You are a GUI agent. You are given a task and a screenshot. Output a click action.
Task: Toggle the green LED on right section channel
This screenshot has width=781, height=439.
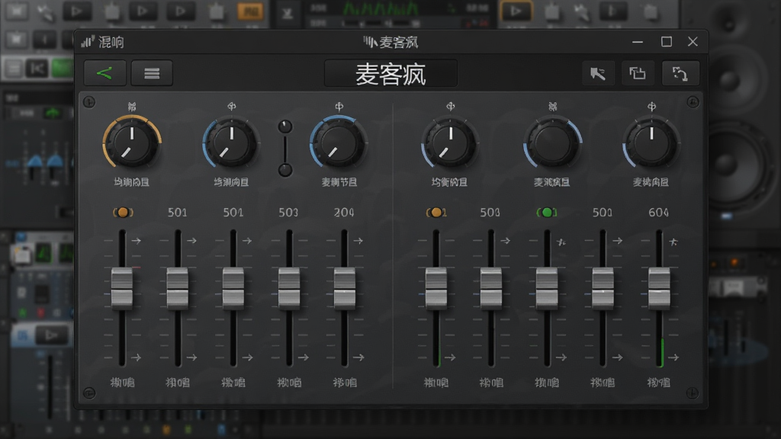(x=547, y=213)
